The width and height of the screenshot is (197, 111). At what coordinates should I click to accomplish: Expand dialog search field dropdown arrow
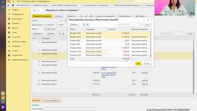(142, 25)
